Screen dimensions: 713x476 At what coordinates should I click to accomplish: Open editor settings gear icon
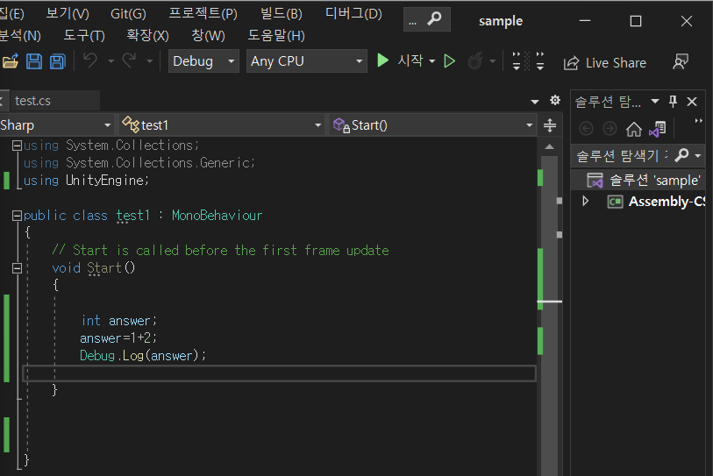(x=555, y=100)
